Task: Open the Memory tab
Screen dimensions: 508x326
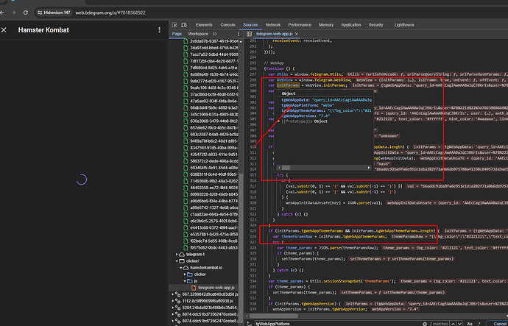Action: point(326,25)
